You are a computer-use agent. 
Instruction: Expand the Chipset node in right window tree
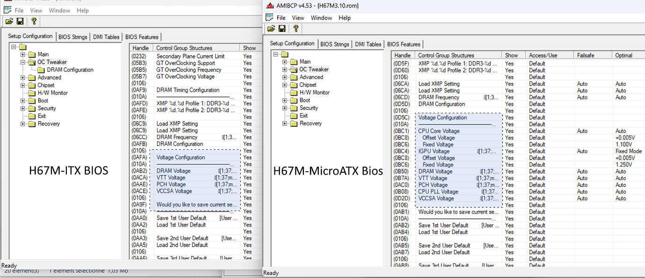285,85
